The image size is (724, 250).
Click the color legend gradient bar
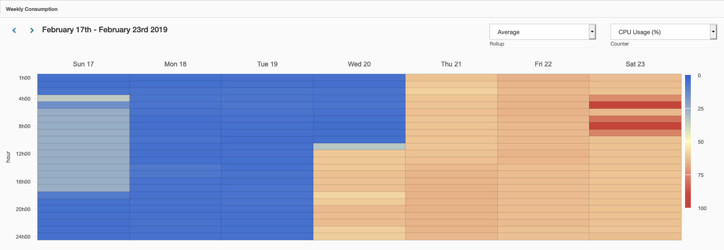(x=688, y=141)
